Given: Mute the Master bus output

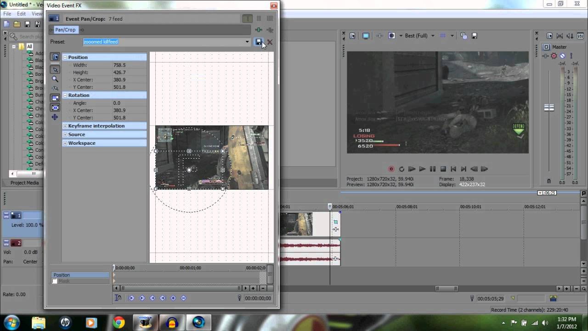Looking at the screenshot, I should coord(562,56).
